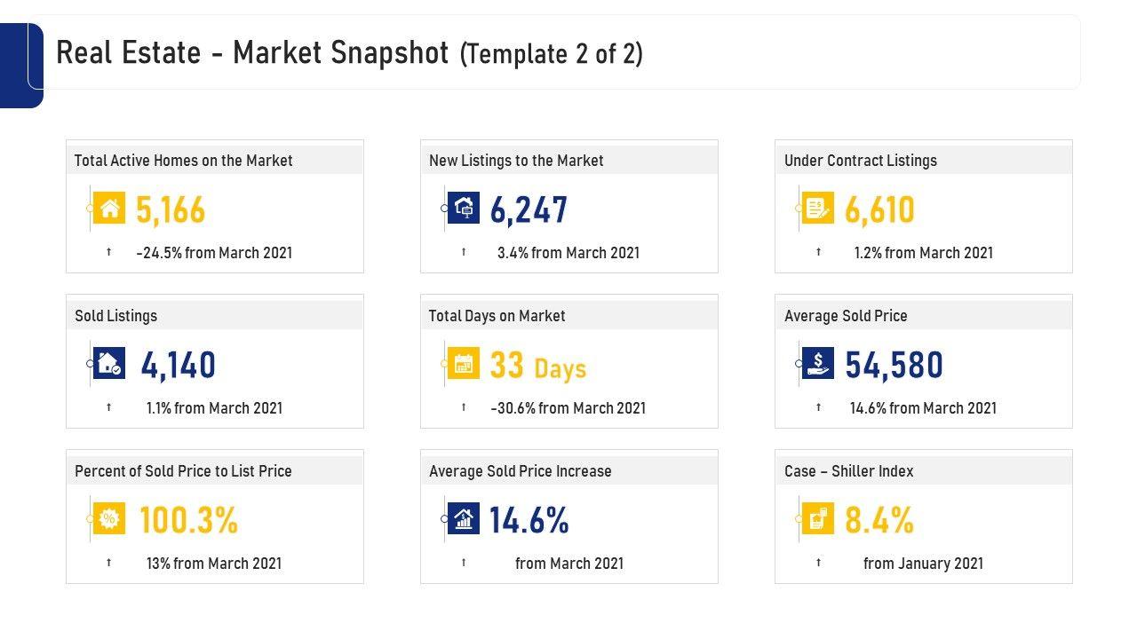Click the new listings house sign icon

pyautogui.click(x=464, y=209)
